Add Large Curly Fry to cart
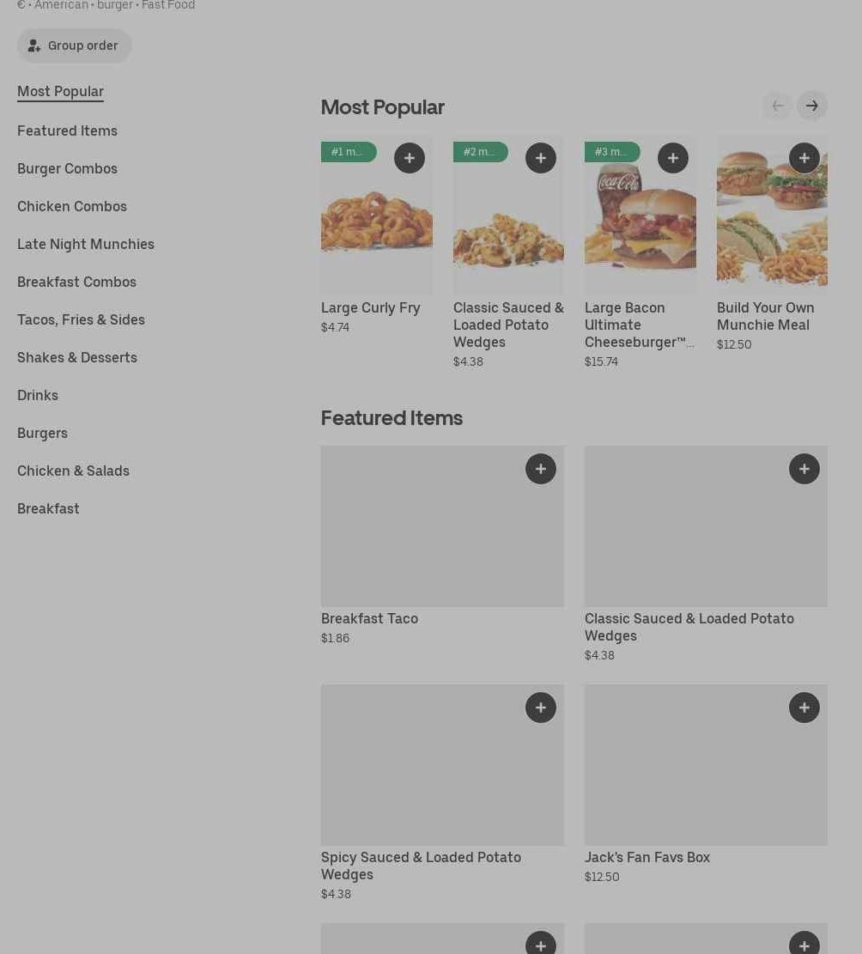This screenshot has width=862, height=954. coord(410,158)
